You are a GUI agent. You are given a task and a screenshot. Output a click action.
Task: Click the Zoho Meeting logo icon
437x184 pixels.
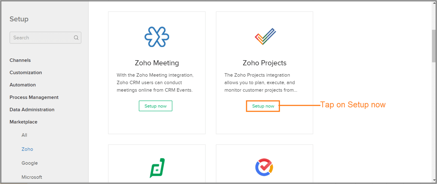[157, 37]
